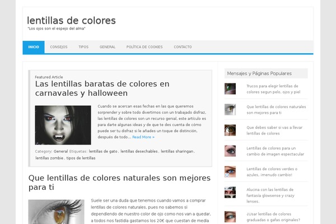Viewport: 336px width, 224px height.
Task: Click the 'Read More »' link
Action: tap(143, 137)
